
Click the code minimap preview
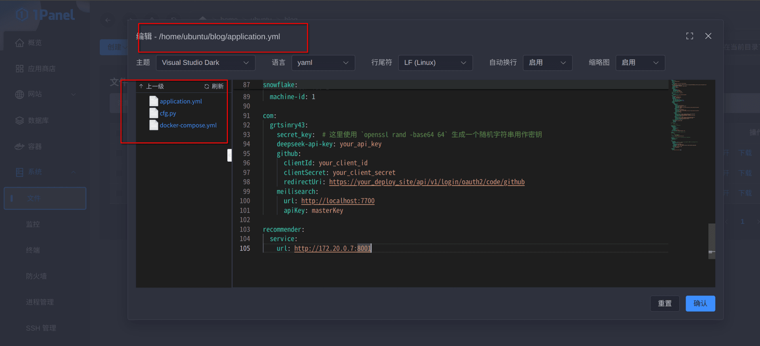click(x=688, y=115)
